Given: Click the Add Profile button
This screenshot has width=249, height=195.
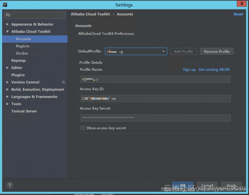Looking at the screenshot, I should pos(183,51).
